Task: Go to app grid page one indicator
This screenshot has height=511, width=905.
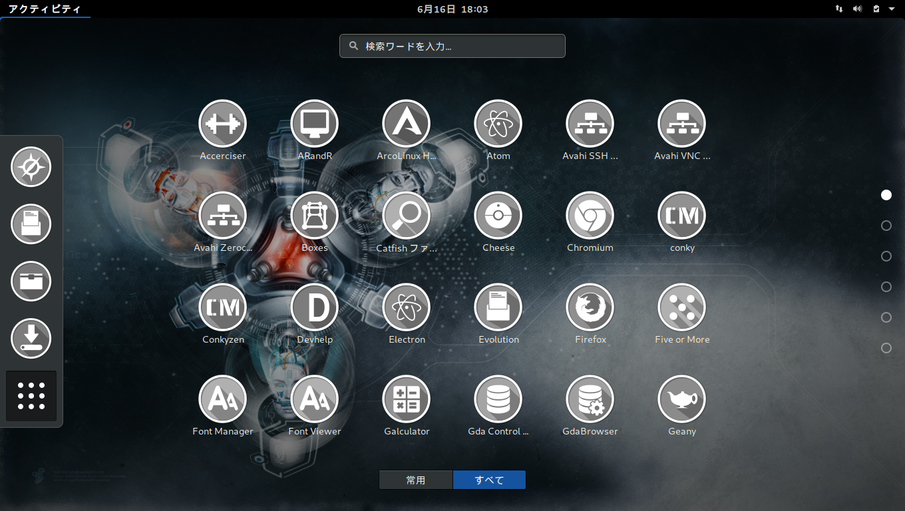Action: [886, 195]
